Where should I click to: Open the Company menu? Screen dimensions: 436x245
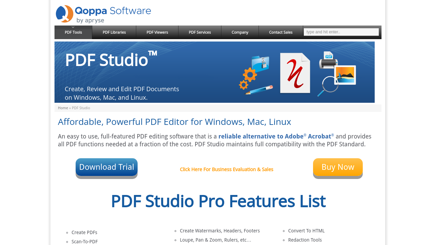tap(240, 32)
